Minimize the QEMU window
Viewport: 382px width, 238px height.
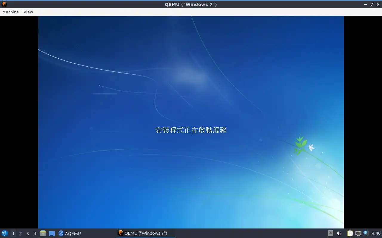[366, 4]
